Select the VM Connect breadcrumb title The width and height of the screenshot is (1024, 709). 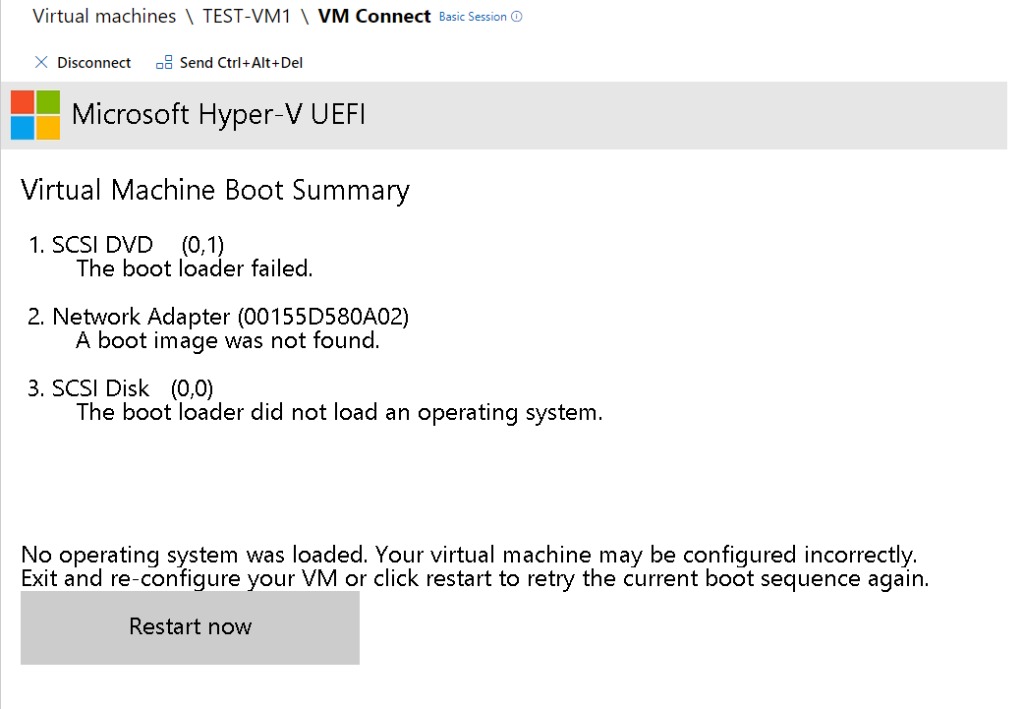point(374,17)
